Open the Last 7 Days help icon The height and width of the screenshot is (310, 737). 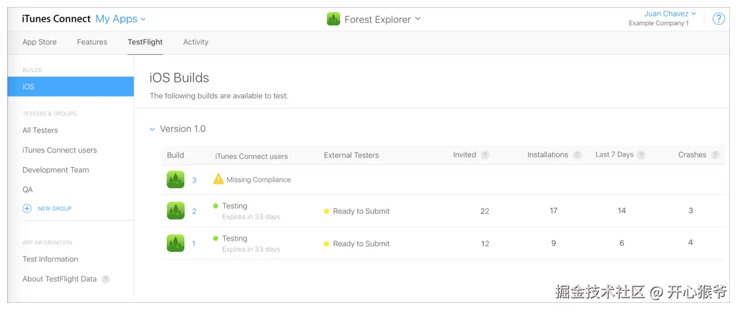pos(641,155)
